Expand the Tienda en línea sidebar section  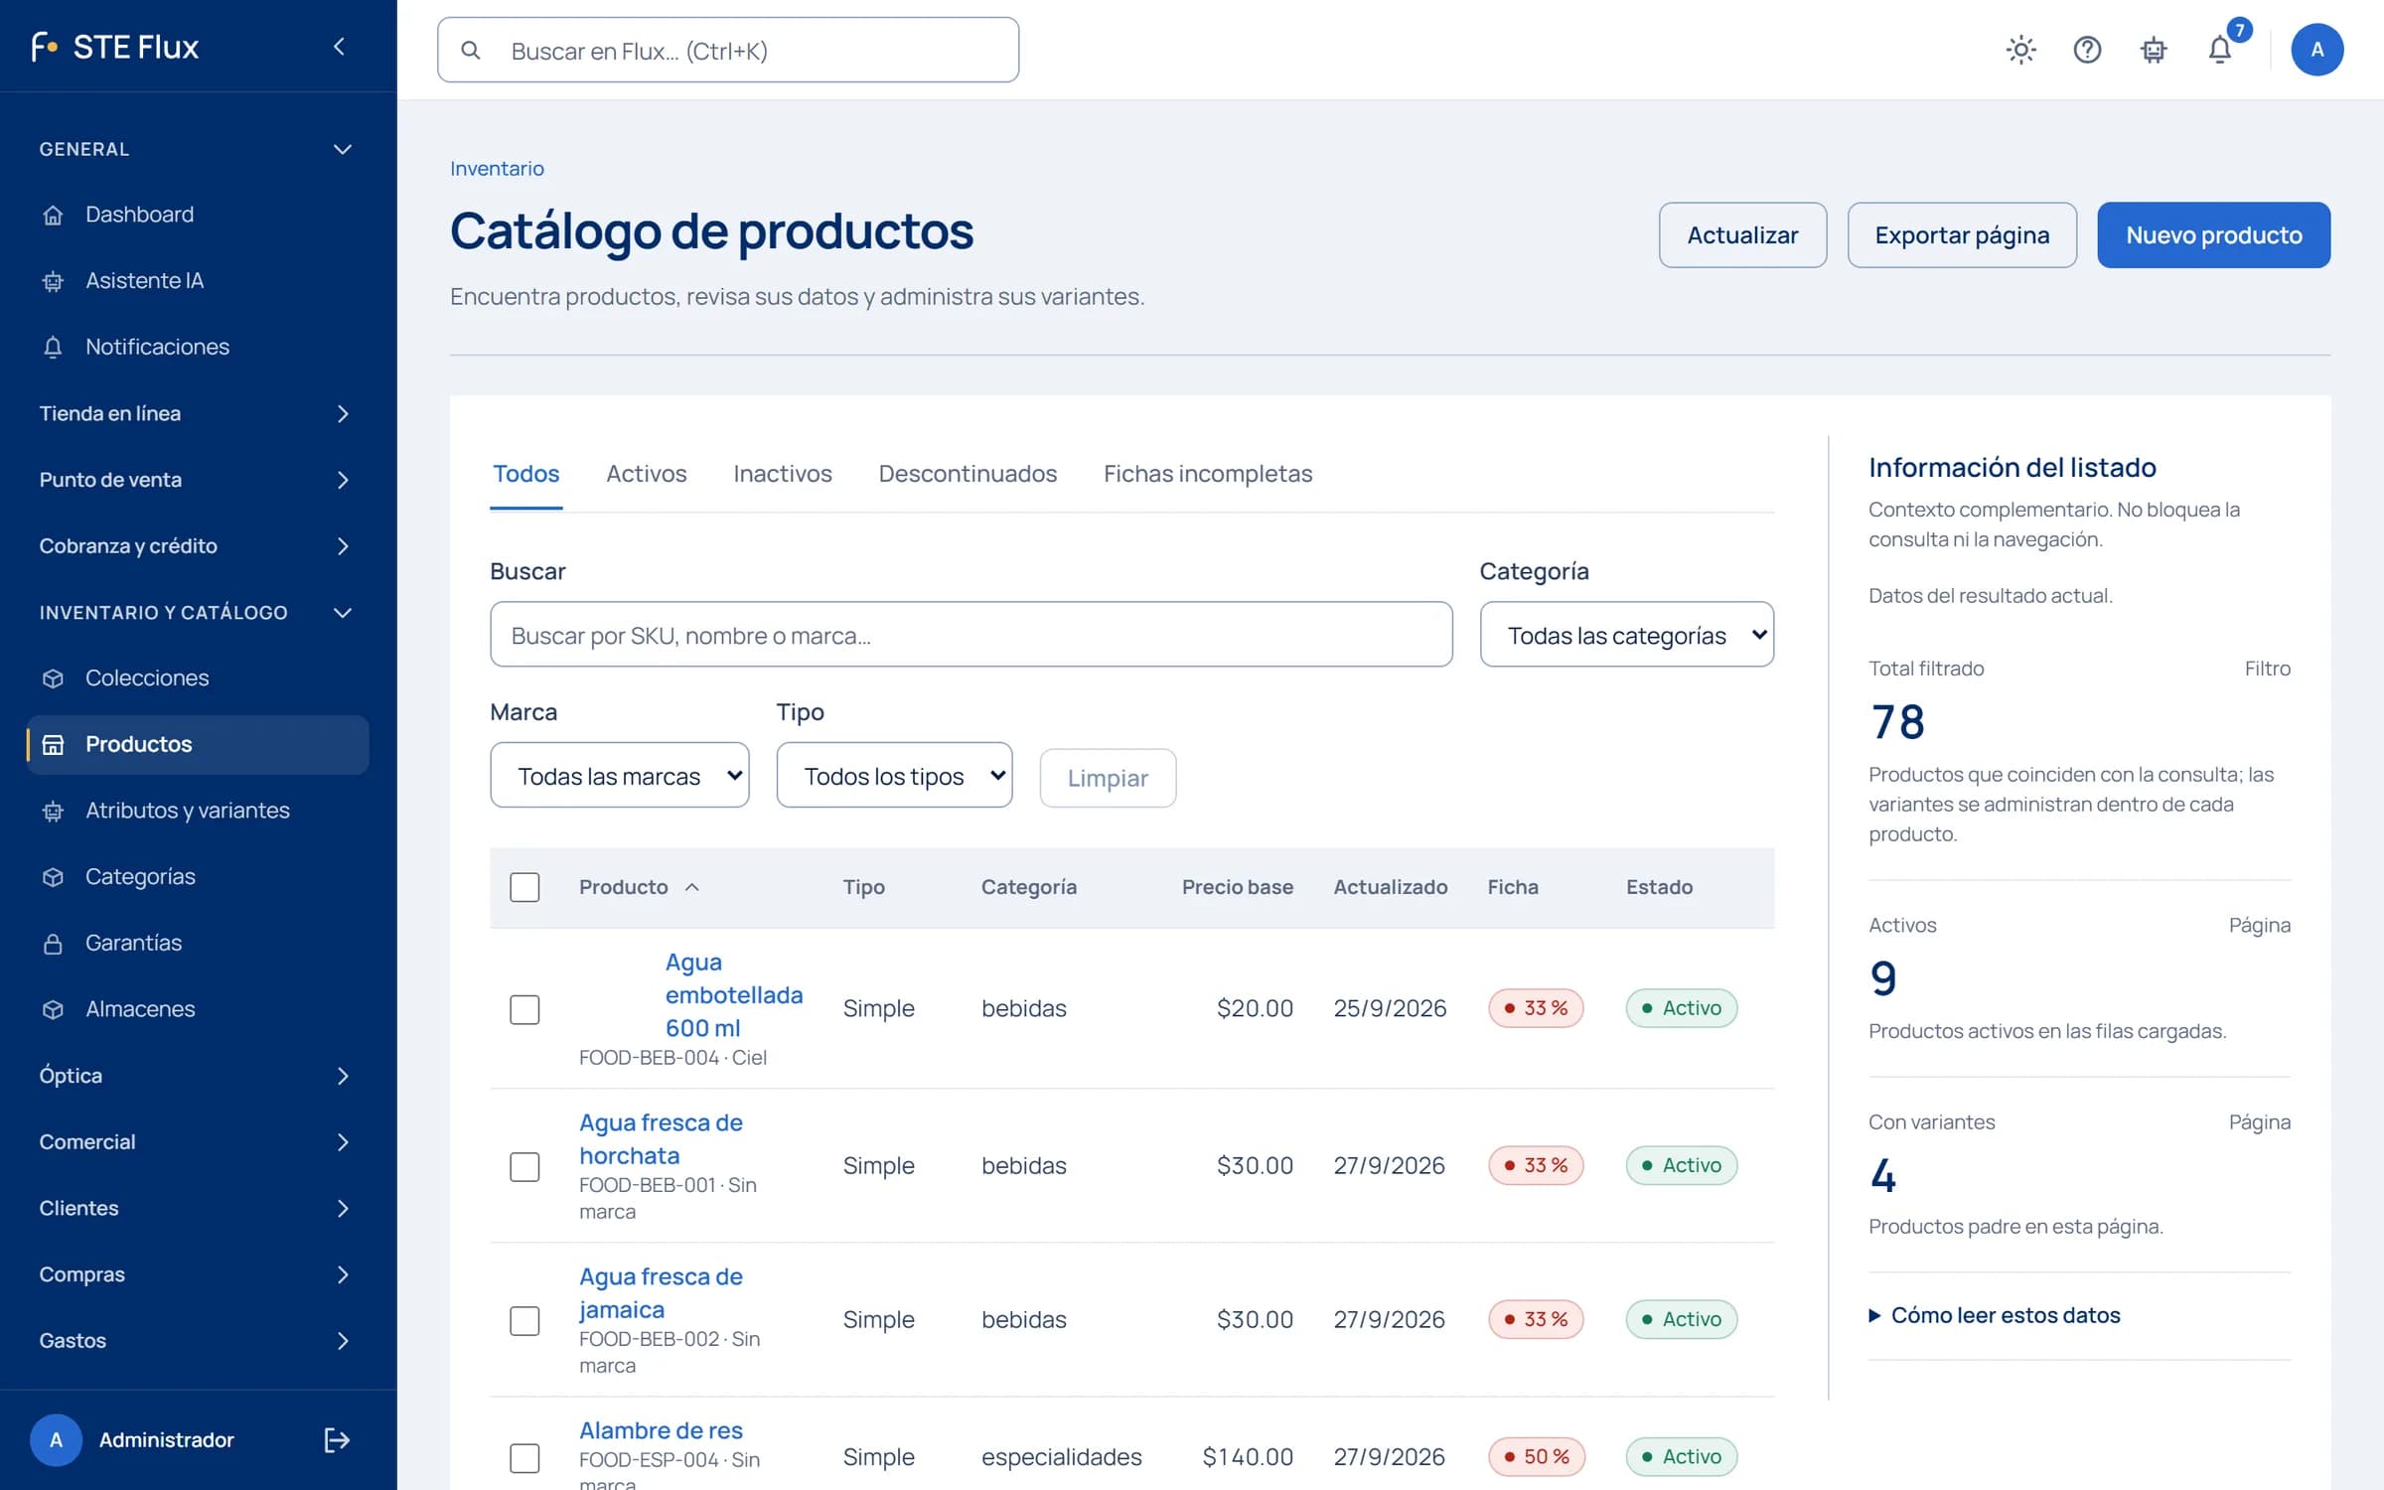coord(198,413)
